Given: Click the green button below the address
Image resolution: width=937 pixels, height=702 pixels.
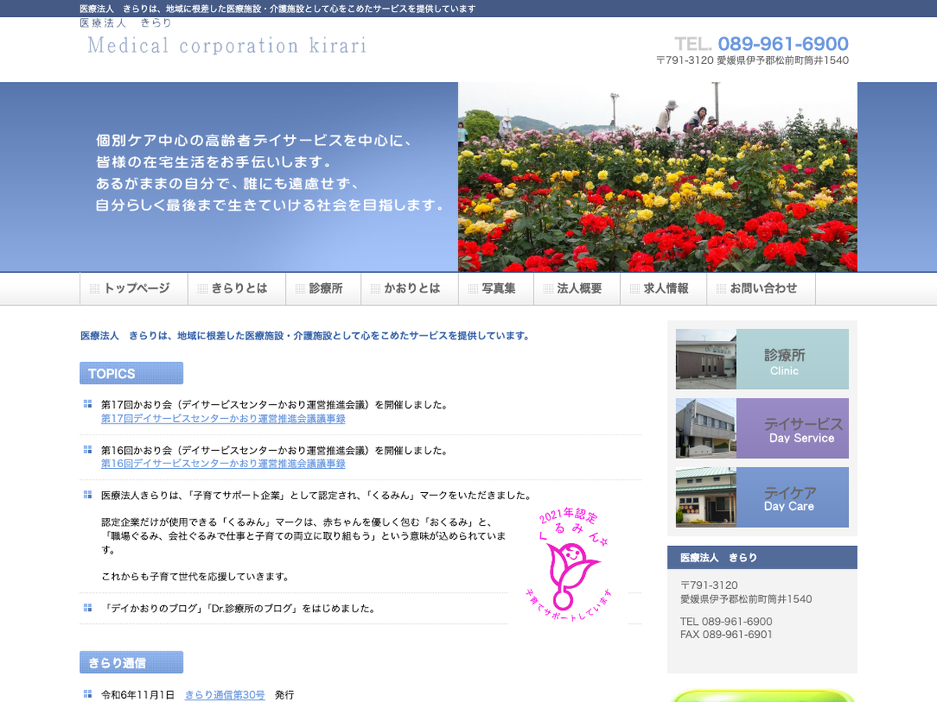Looking at the screenshot, I should coord(761,695).
